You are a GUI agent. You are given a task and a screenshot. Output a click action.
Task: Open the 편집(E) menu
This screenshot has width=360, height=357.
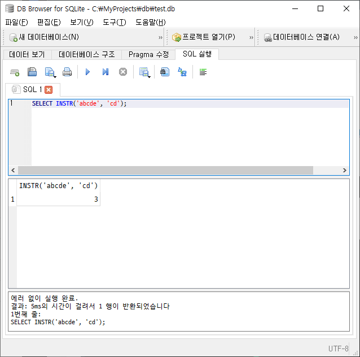coord(49,22)
